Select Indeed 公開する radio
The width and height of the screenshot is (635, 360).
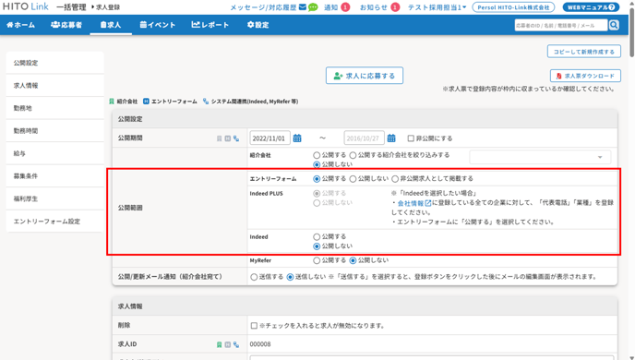pos(317,236)
